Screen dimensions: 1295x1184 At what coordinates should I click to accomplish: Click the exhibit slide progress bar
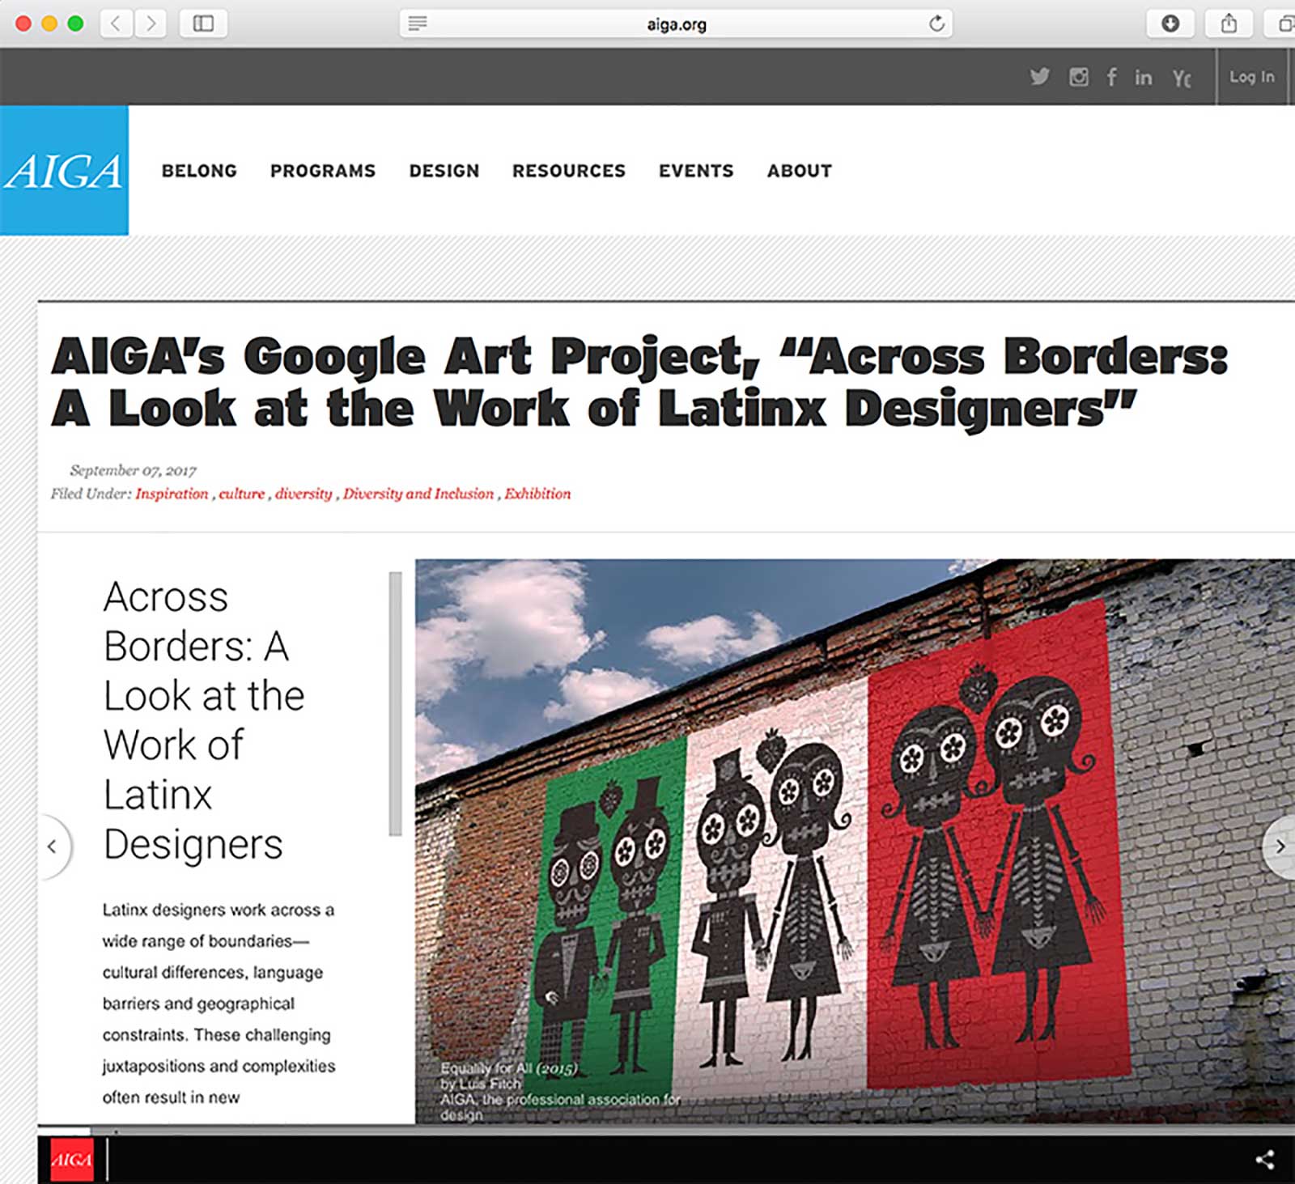pyautogui.click(x=666, y=1131)
